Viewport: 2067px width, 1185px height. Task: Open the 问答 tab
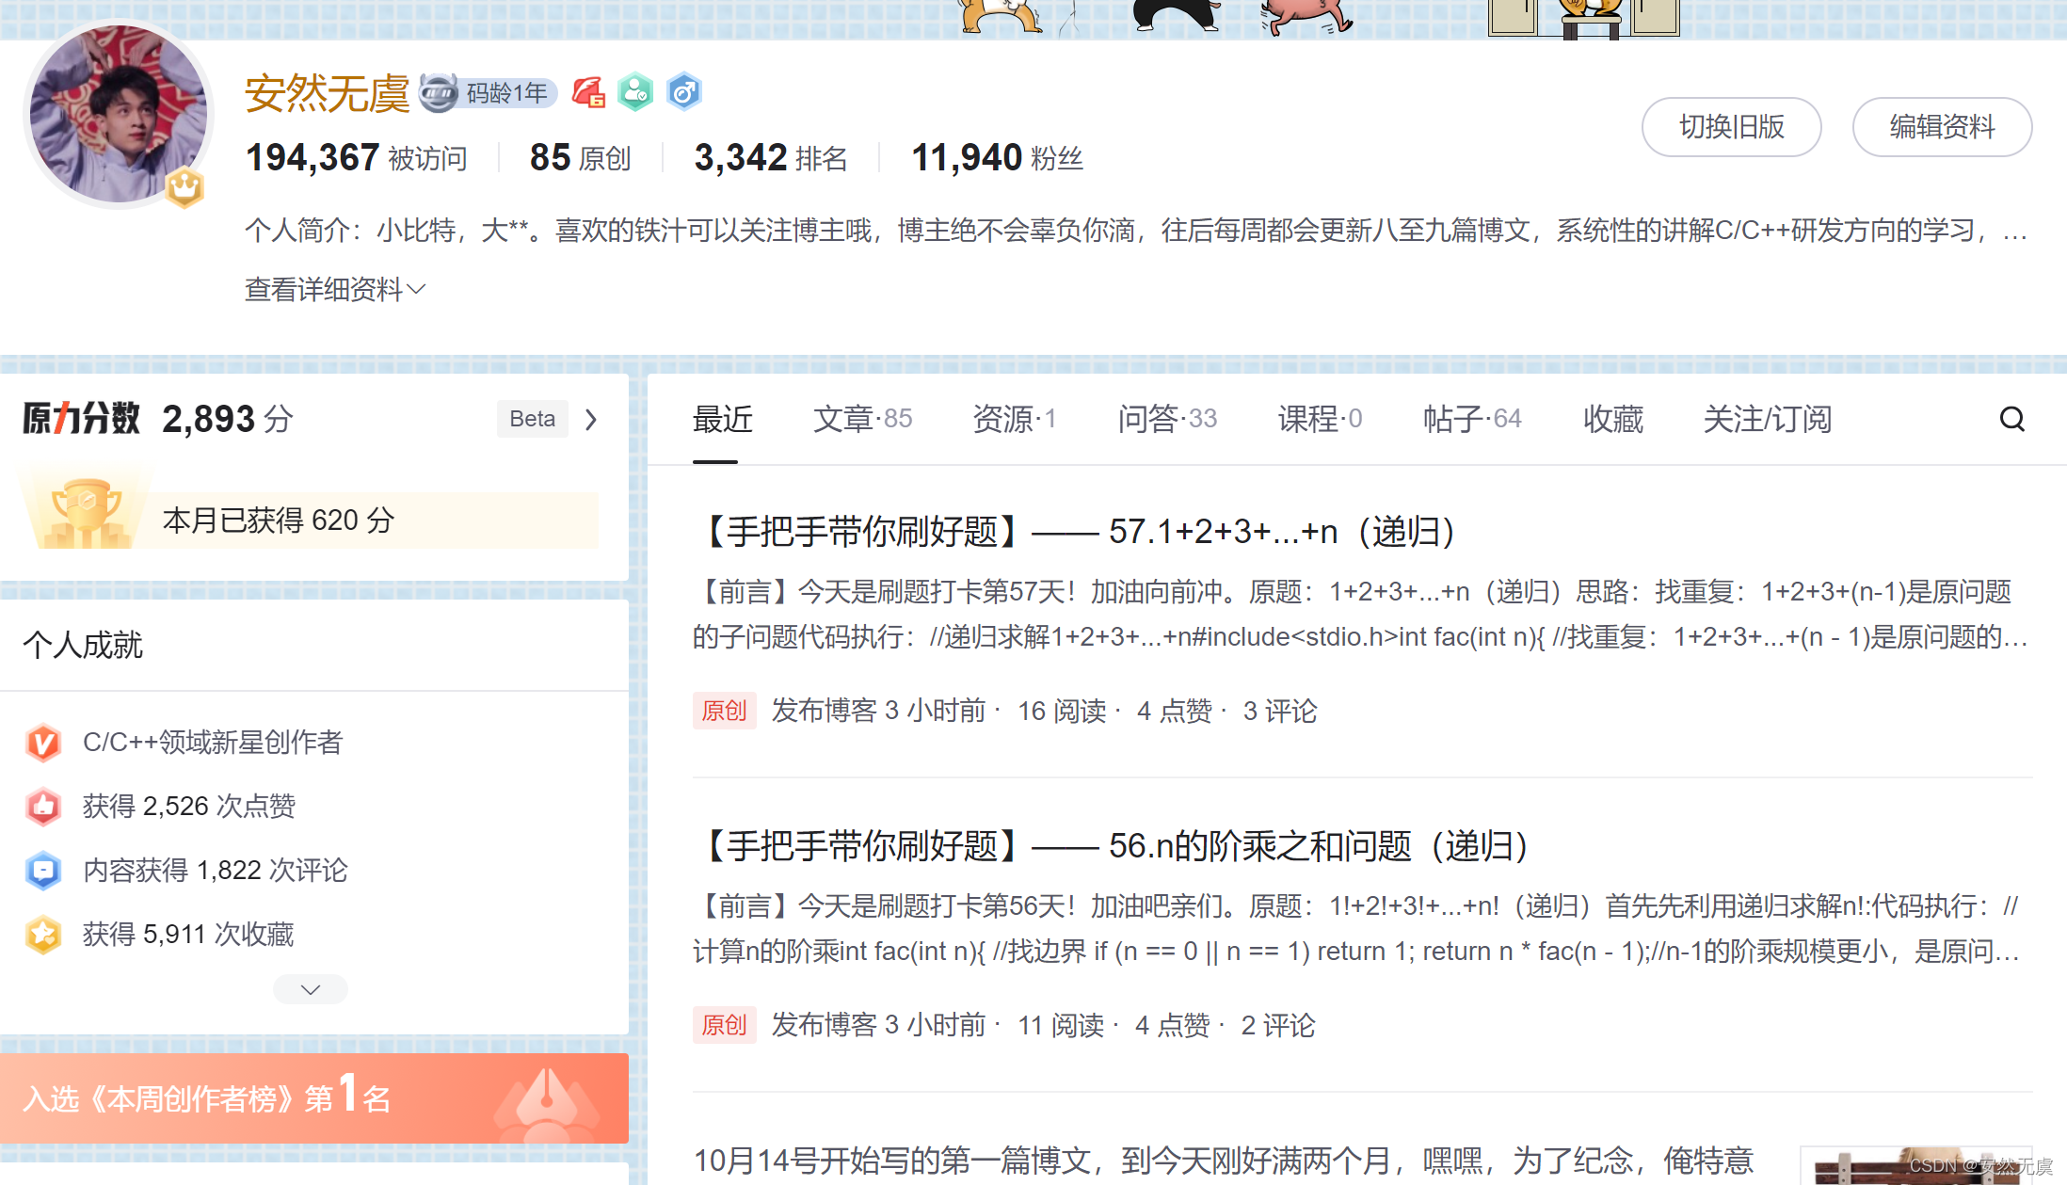1166,419
